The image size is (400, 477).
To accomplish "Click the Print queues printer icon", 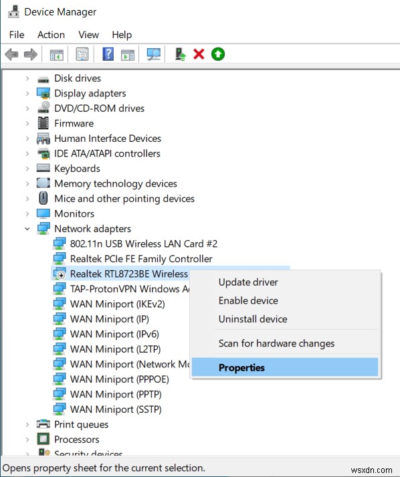I will [43, 423].
